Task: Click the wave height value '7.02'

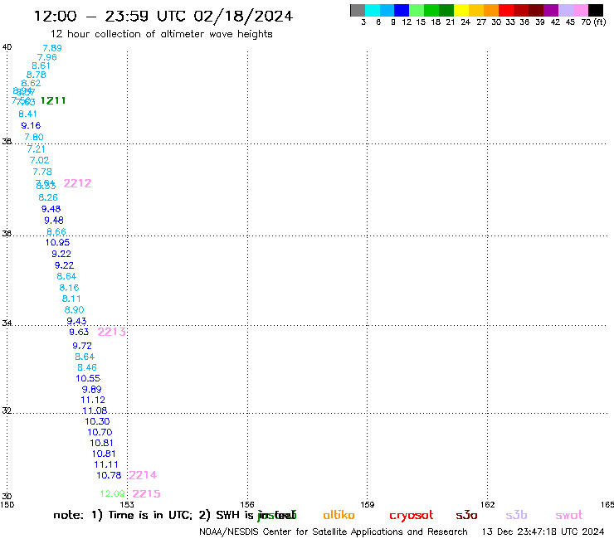Action: (x=39, y=160)
